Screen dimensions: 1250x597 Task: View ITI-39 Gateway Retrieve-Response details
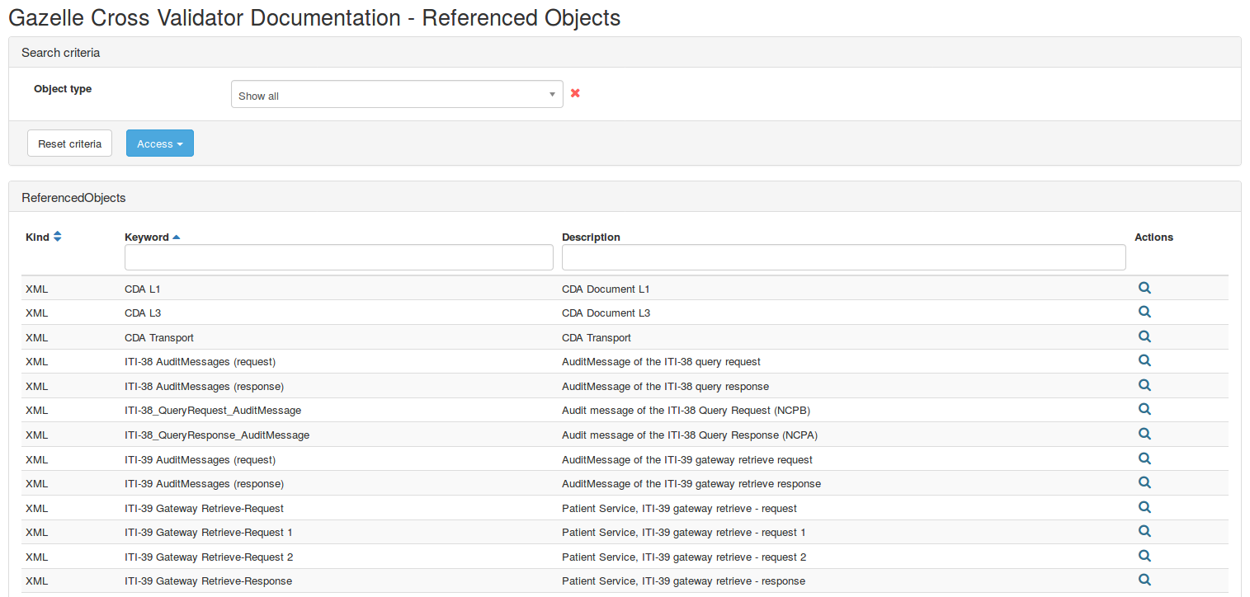point(1144,580)
